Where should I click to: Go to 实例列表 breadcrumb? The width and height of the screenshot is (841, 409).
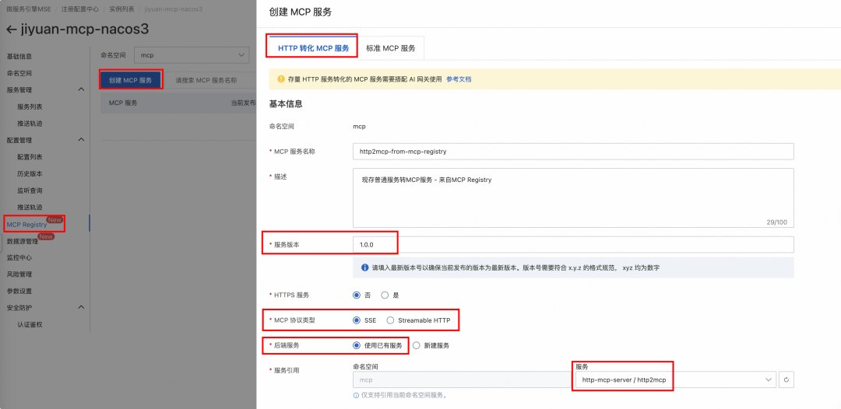coord(121,9)
